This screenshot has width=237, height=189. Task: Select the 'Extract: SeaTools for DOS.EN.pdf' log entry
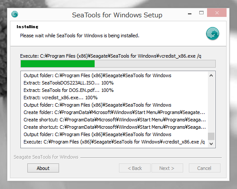click(69, 90)
